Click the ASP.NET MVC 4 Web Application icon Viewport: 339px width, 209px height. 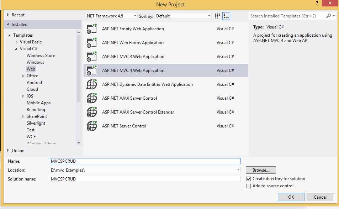click(92, 70)
